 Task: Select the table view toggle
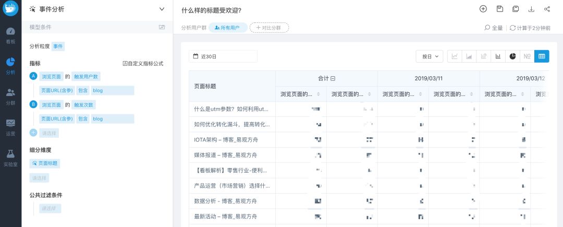(x=542, y=56)
